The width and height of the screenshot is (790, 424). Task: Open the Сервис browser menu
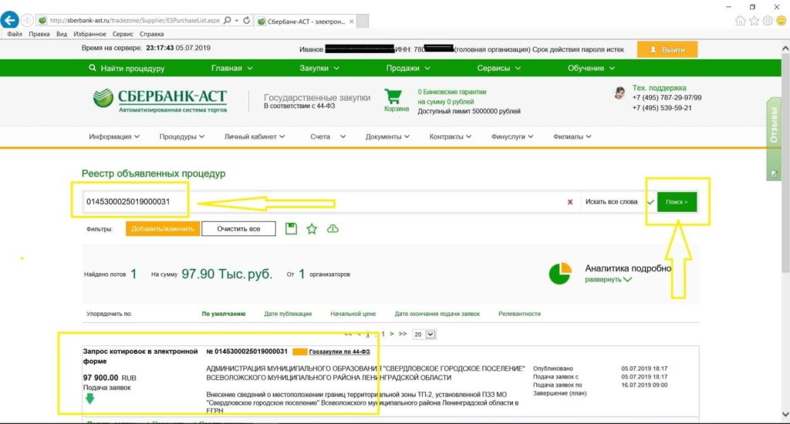click(x=123, y=34)
